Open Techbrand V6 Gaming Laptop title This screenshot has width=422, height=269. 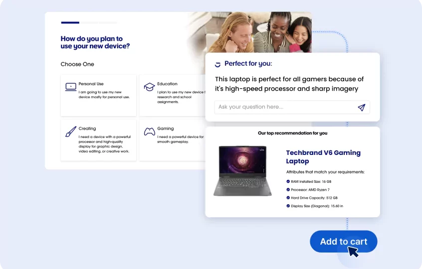(323, 157)
